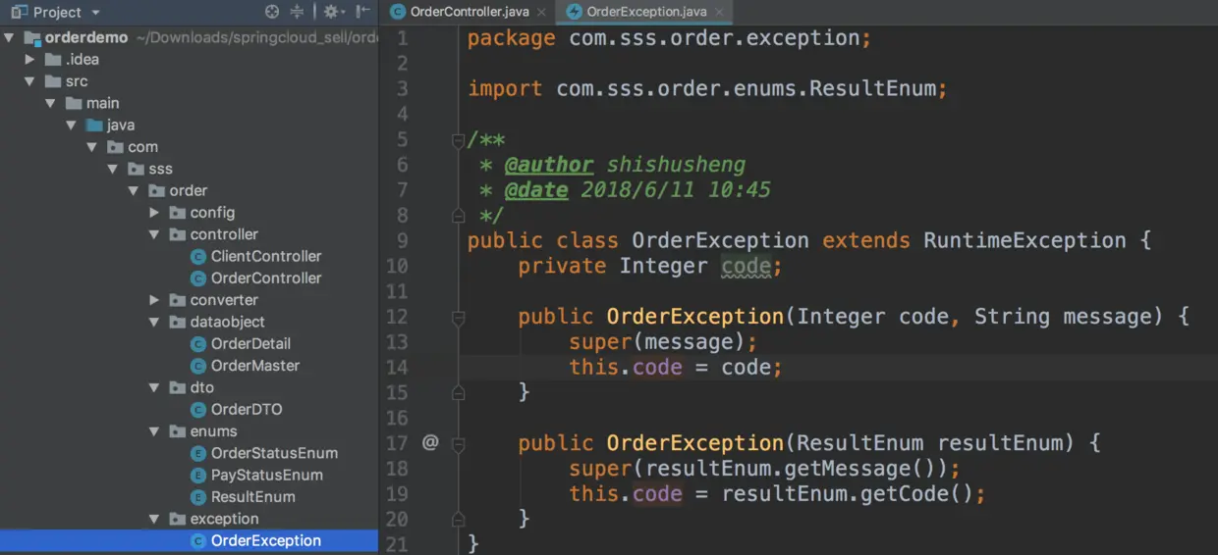
Task: Collapse the sss package
Action: (x=113, y=169)
